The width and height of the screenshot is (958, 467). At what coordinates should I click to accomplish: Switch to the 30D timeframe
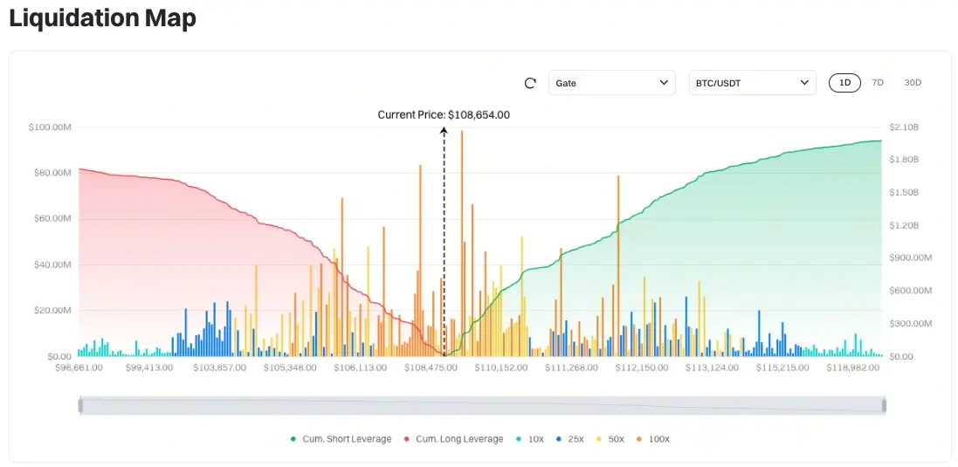pyautogui.click(x=913, y=82)
